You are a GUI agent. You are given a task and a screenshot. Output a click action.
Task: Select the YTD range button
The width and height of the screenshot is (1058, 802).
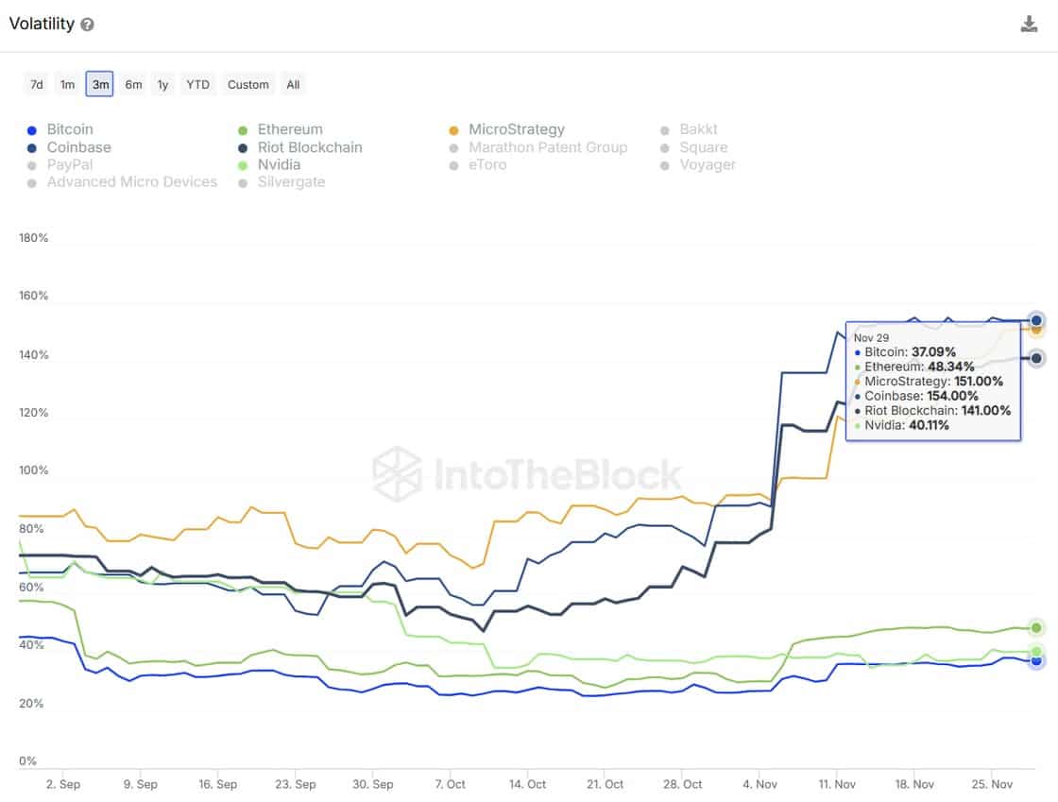197,84
